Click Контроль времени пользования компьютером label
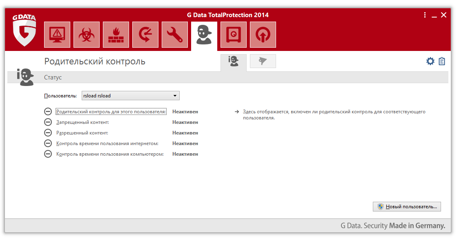Viewport: 459px width, 238px height. 110,154
